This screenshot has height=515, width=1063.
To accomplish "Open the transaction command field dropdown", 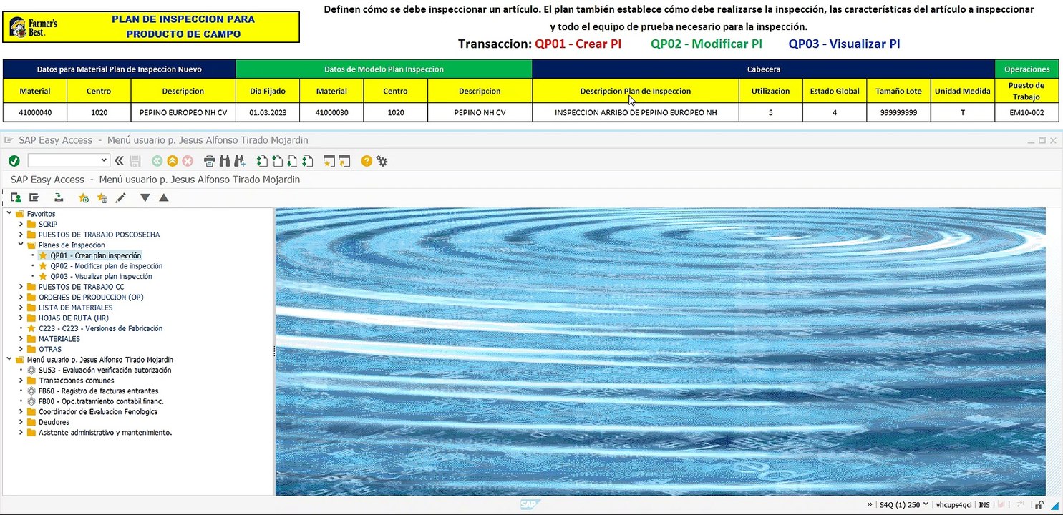I will click(104, 161).
